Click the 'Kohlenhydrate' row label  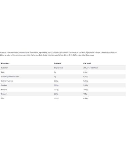[x=7, y=81]
